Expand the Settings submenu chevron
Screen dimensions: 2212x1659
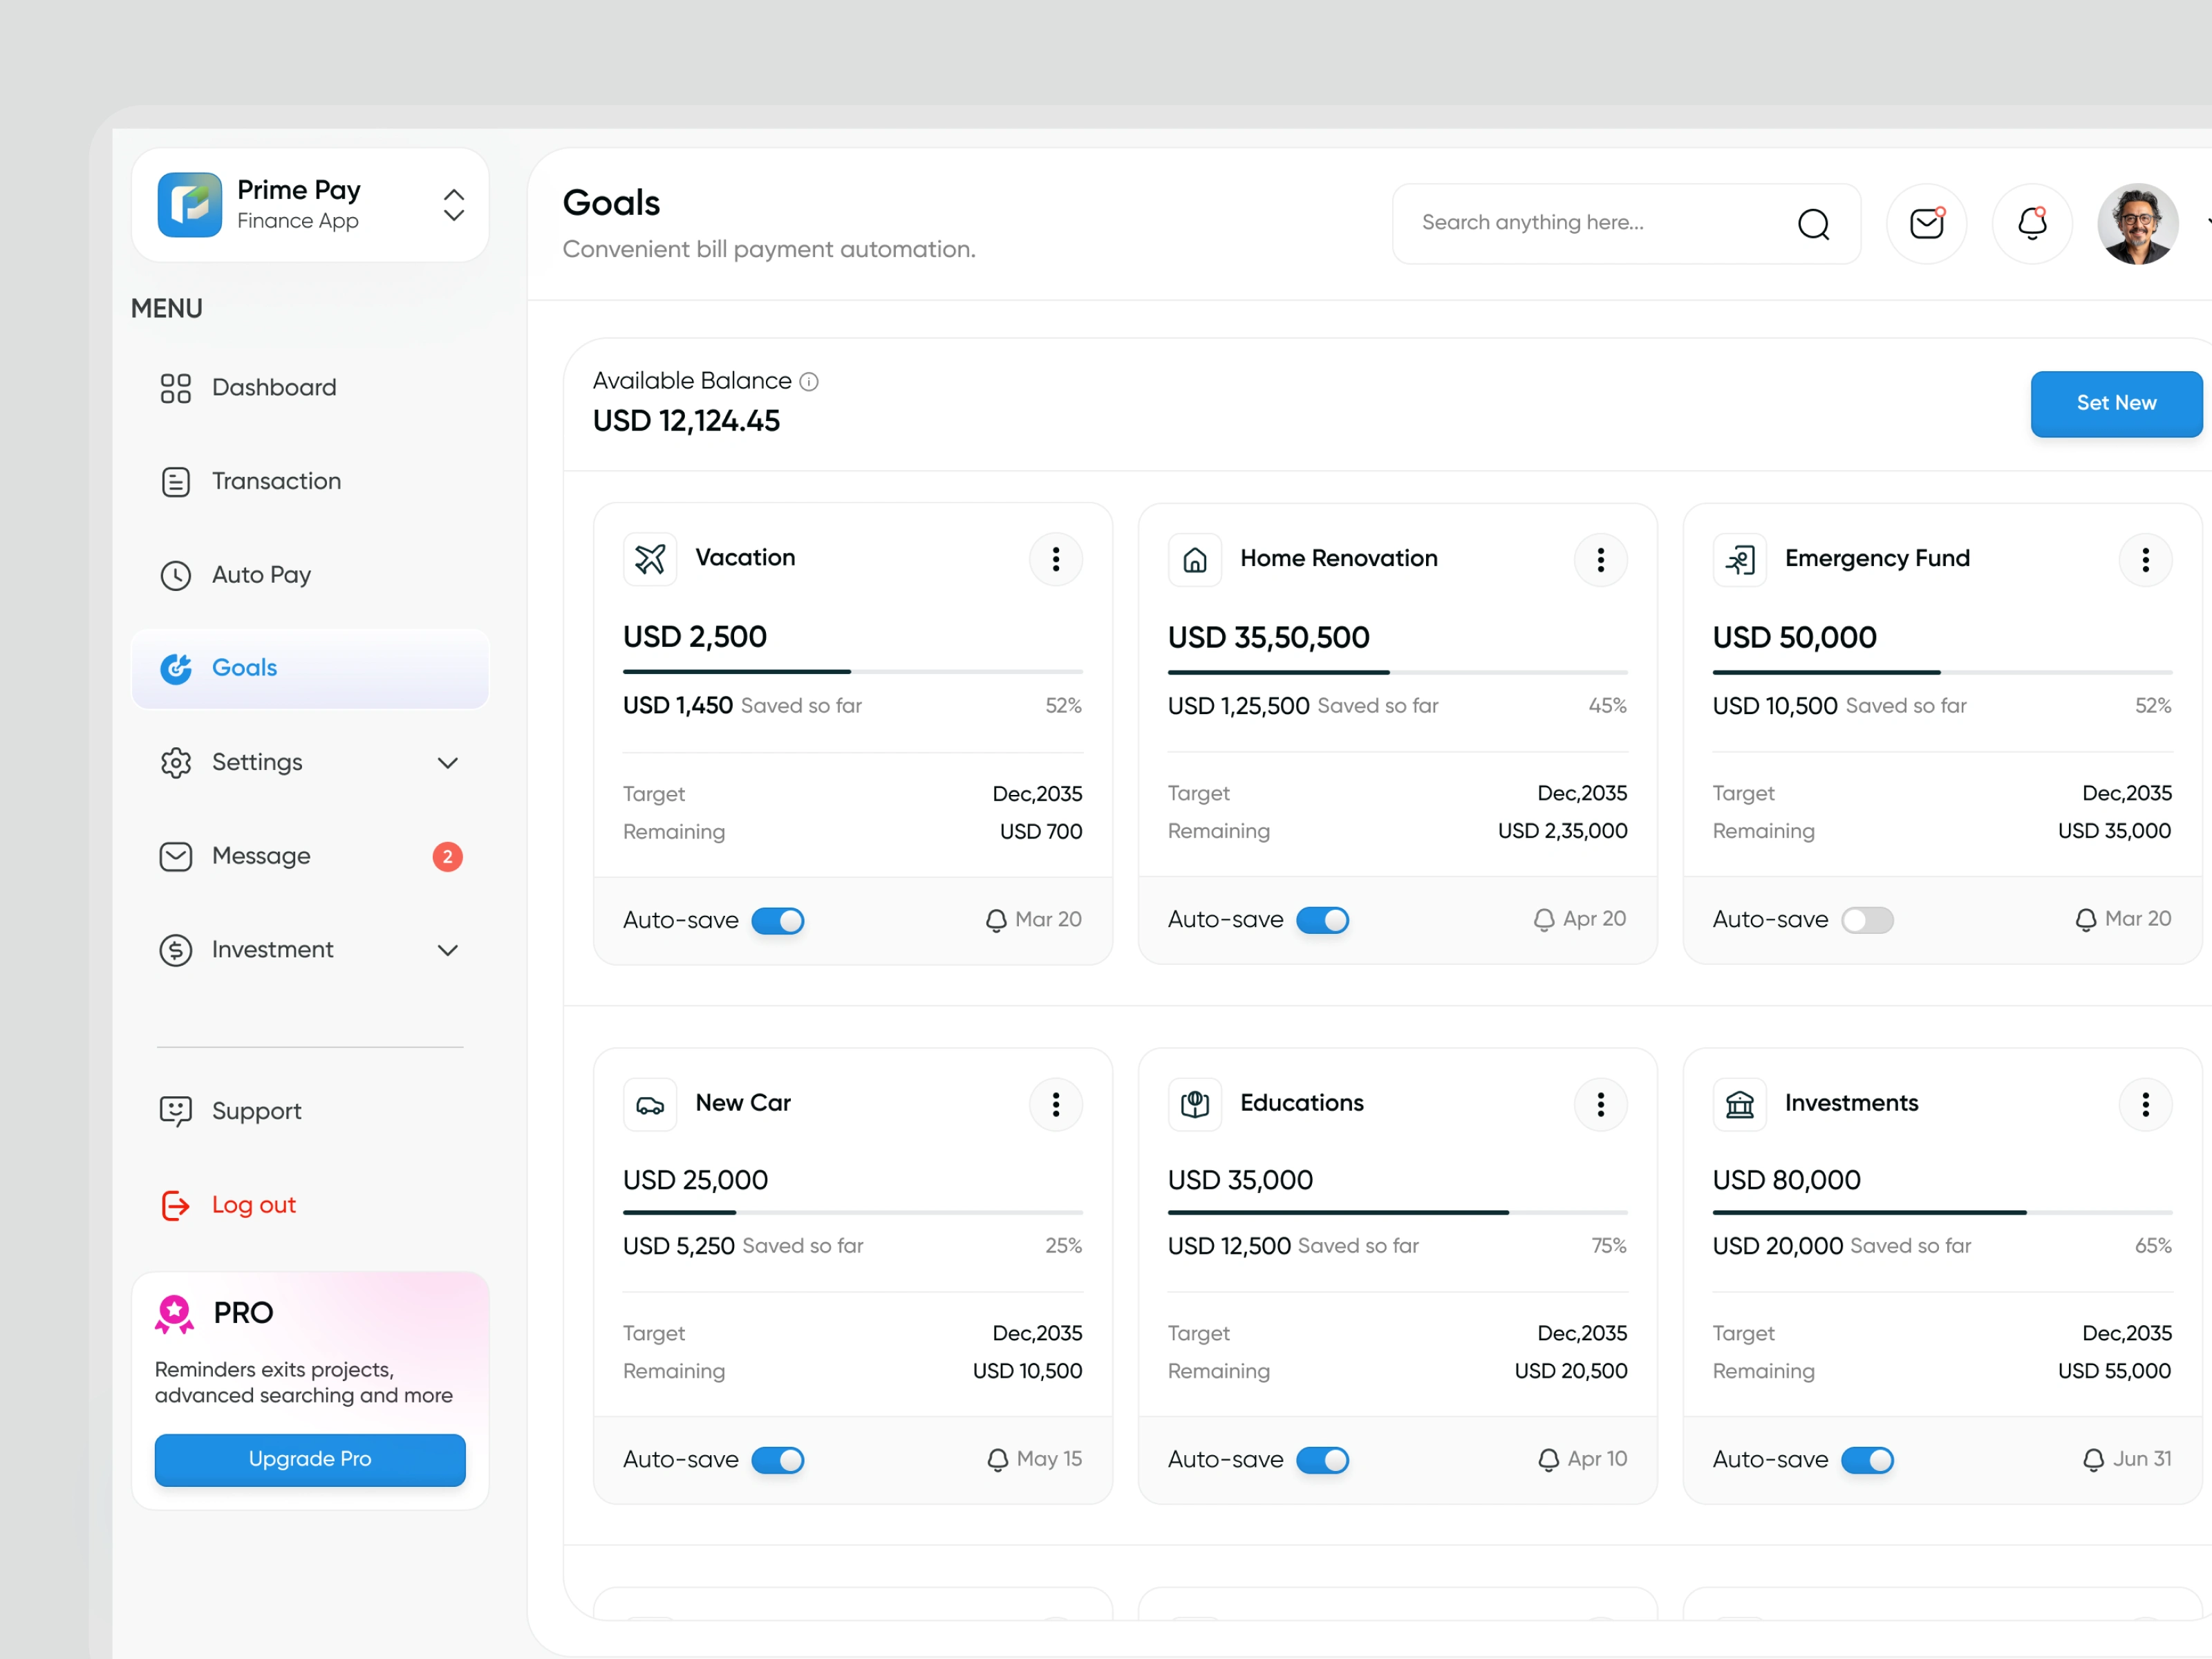pyautogui.click(x=447, y=763)
